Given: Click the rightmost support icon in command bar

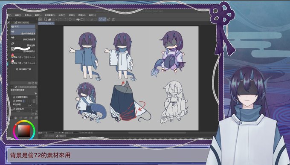Looking at the screenshot, I should [x=113, y=20].
